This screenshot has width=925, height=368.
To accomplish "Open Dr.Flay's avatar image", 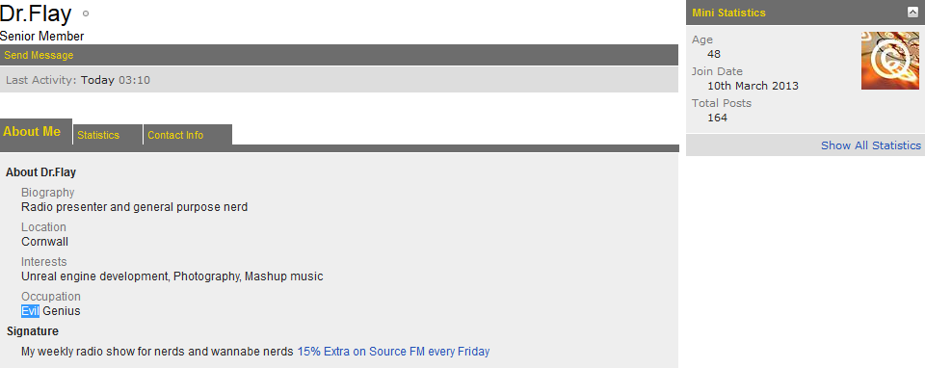I will point(890,61).
